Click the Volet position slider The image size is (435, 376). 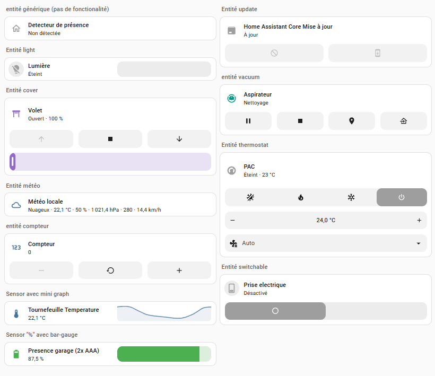coord(110,162)
